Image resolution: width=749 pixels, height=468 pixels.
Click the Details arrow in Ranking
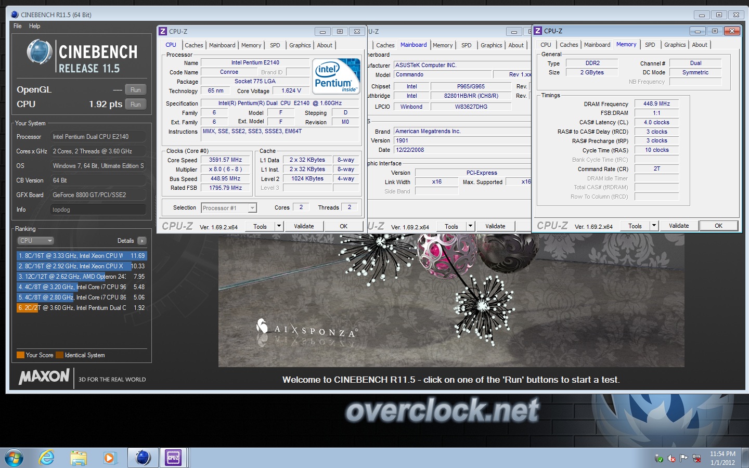click(142, 241)
